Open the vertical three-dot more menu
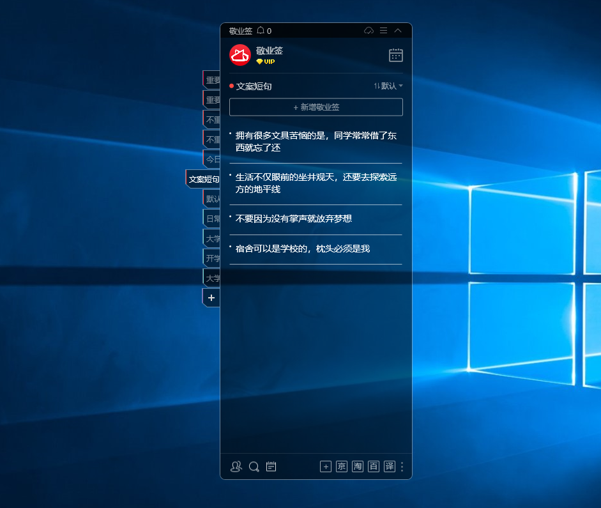601x508 pixels. [402, 467]
